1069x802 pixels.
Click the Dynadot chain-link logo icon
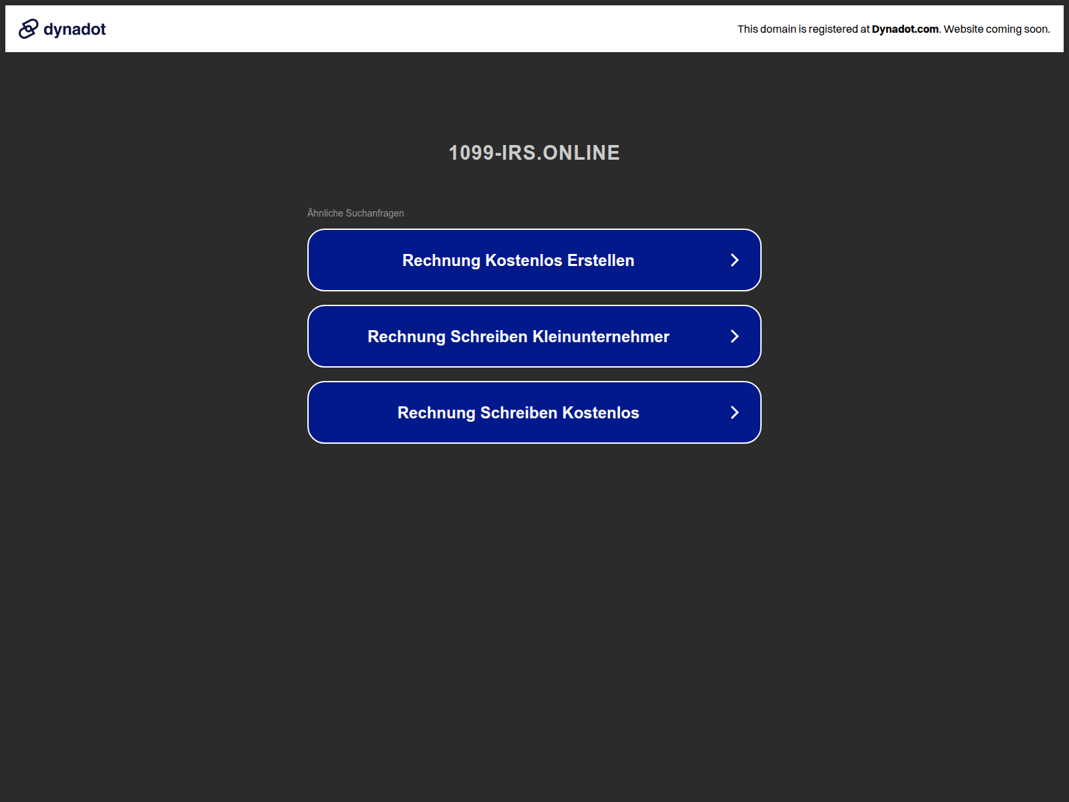28,29
